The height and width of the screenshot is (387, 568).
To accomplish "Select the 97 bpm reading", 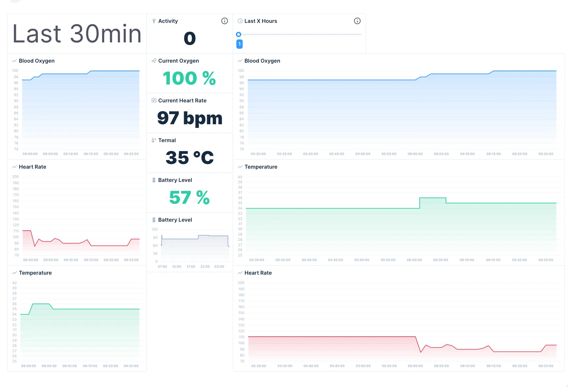I will (189, 118).
